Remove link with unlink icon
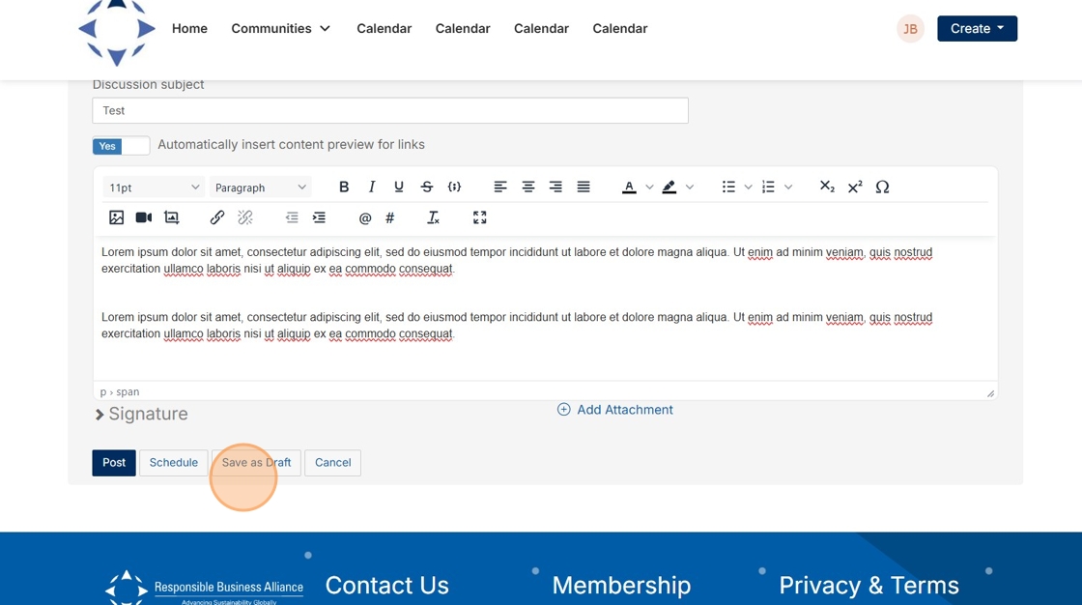The width and height of the screenshot is (1082, 605). [x=245, y=217]
